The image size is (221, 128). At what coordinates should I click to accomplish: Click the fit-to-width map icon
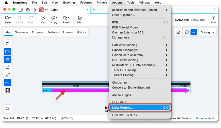(x=178, y=32)
